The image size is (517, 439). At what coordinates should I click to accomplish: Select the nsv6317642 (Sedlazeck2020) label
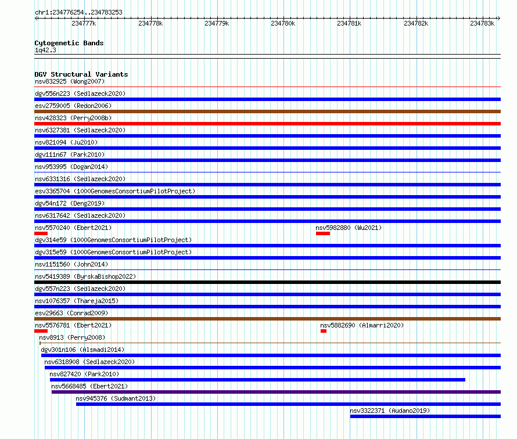coord(80,215)
